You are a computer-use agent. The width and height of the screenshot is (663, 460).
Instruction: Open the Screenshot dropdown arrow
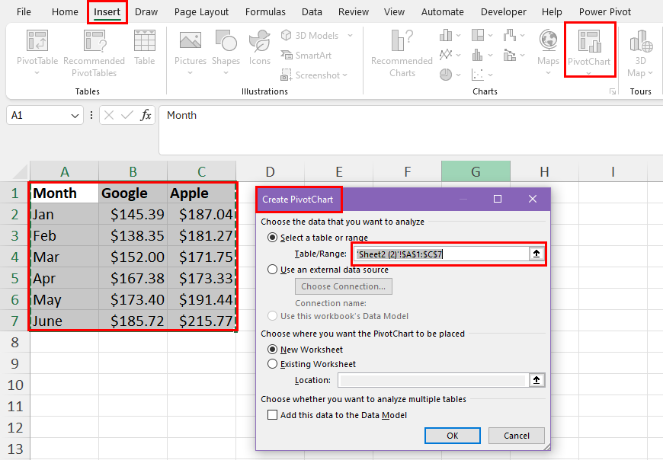tap(345, 75)
